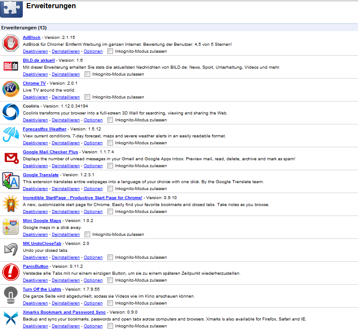
Task: Click the PanicButton exclamation icon
Action: [x=11, y=272]
